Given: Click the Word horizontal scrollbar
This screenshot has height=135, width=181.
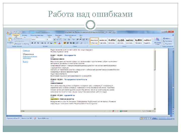Looking at the screenshot, I should pos(96,116).
